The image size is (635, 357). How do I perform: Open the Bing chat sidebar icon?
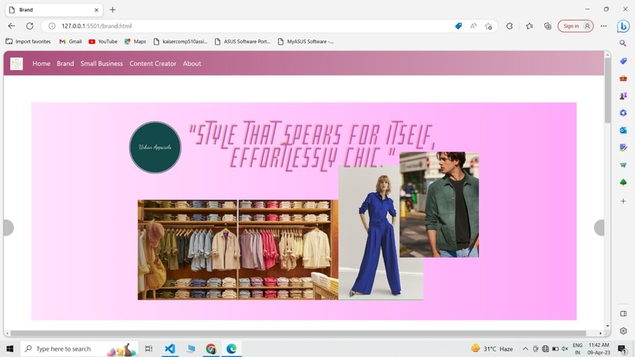[x=623, y=26]
